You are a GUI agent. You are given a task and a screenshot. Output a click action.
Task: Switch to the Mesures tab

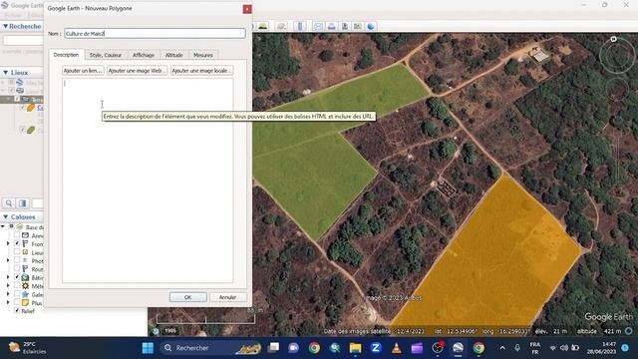tap(203, 55)
